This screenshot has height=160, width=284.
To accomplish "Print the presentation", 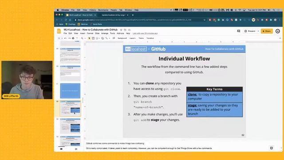I will point(73,38).
